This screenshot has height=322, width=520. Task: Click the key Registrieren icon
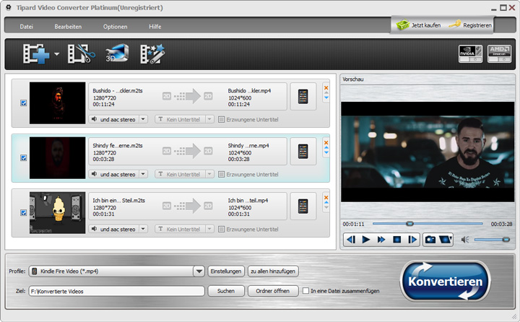pyautogui.click(x=455, y=25)
